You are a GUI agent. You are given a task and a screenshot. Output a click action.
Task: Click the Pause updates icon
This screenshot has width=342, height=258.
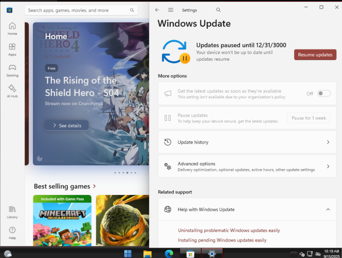(167, 118)
